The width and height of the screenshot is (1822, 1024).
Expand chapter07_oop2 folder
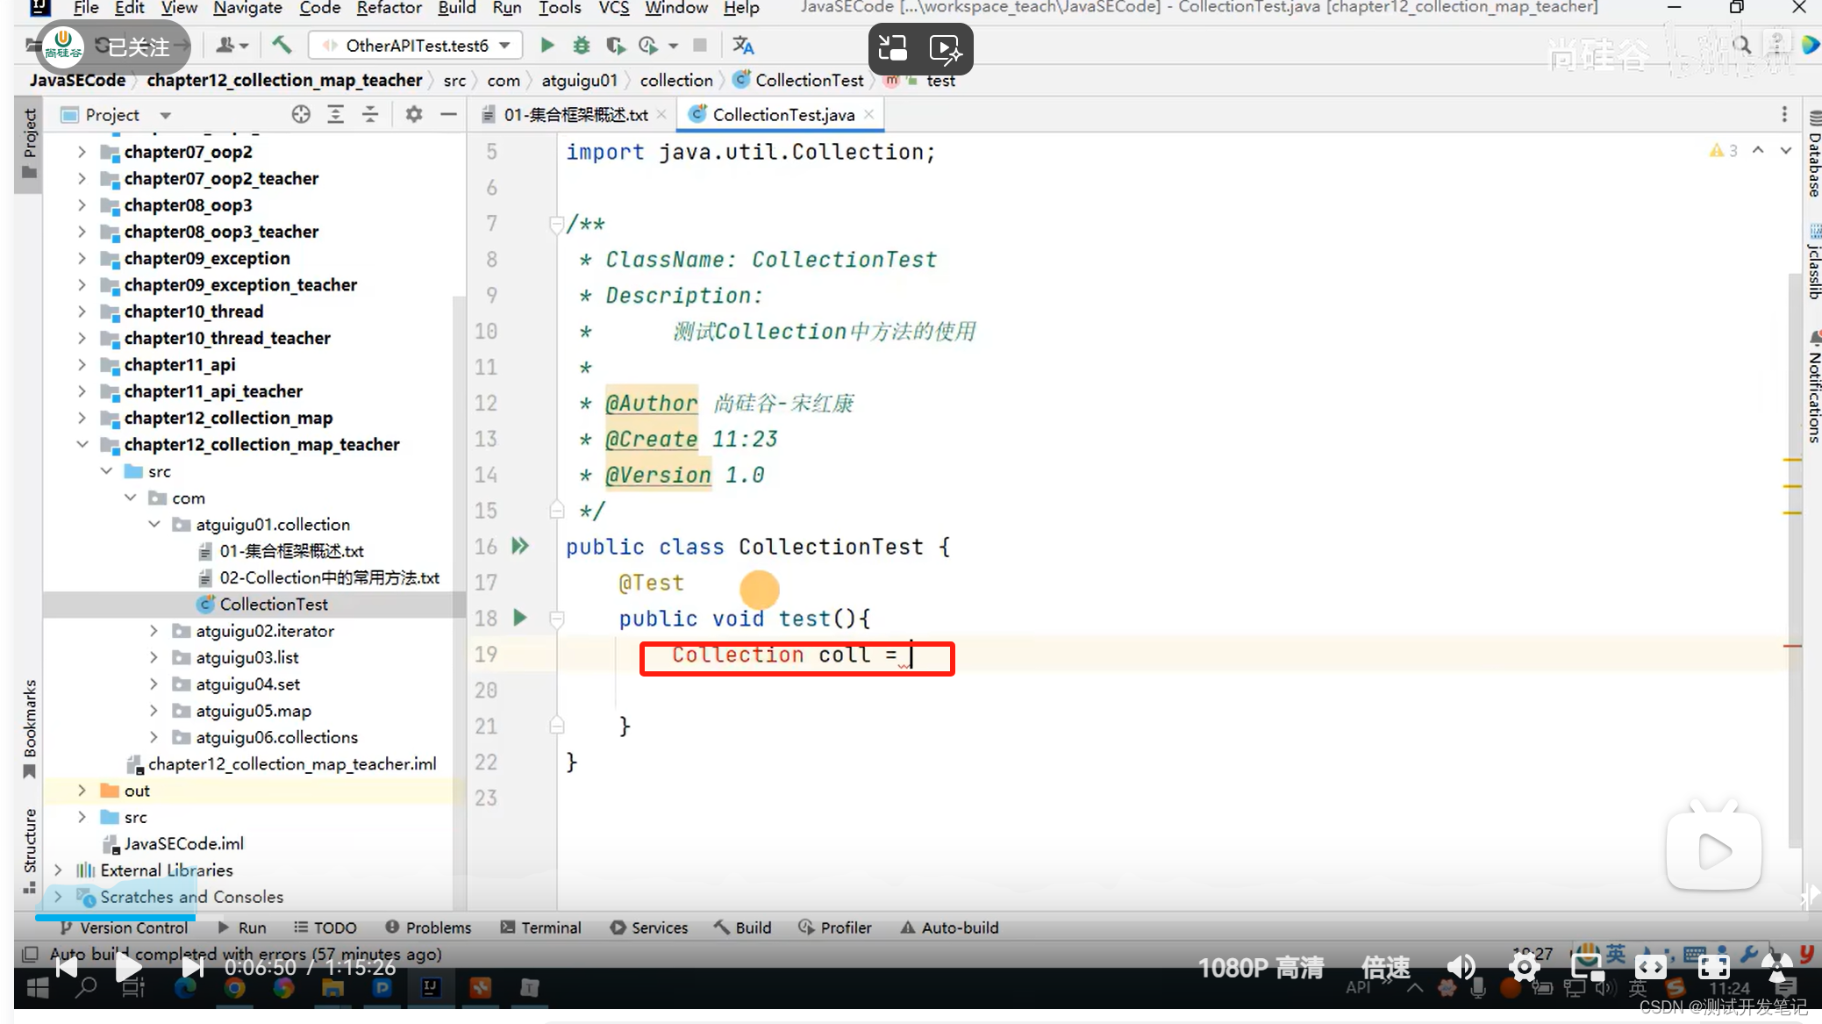tap(82, 152)
